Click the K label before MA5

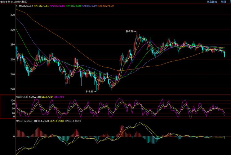pos(17,6)
